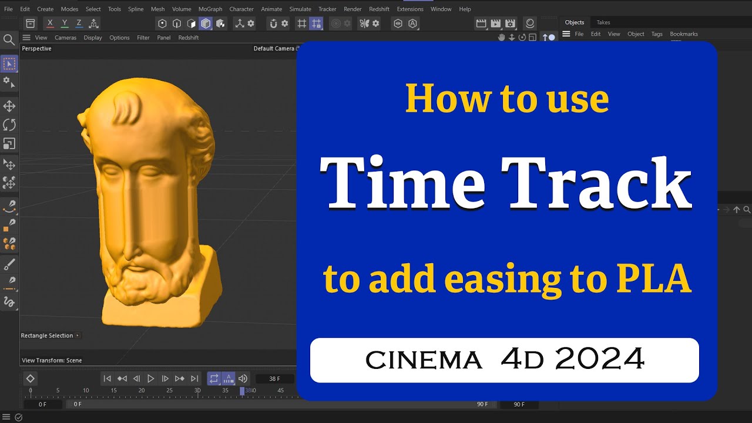Screen dimensions: 752x423
Task: Step to next frame
Action: click(x=165, y=379)
